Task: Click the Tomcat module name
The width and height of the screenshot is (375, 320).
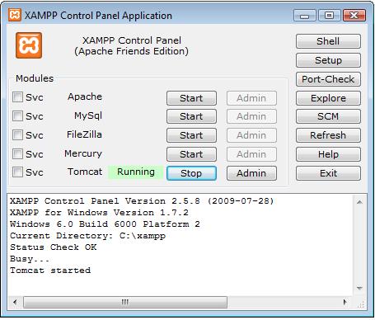Action: click(x=85, y=172)
